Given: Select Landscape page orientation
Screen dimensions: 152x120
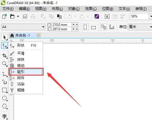Looking at the screenshot, I should click(93, 27).
